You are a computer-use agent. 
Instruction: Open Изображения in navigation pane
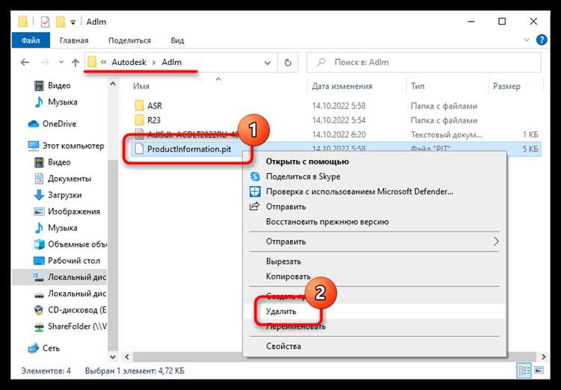74,211
